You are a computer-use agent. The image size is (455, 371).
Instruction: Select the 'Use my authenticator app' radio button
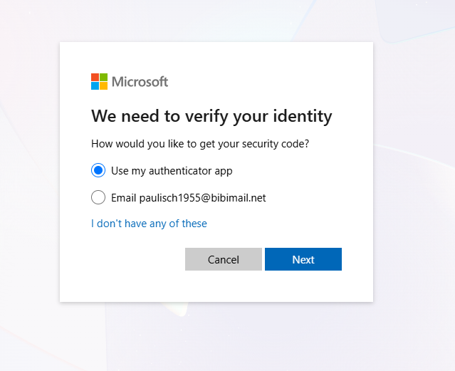point(98,170)
